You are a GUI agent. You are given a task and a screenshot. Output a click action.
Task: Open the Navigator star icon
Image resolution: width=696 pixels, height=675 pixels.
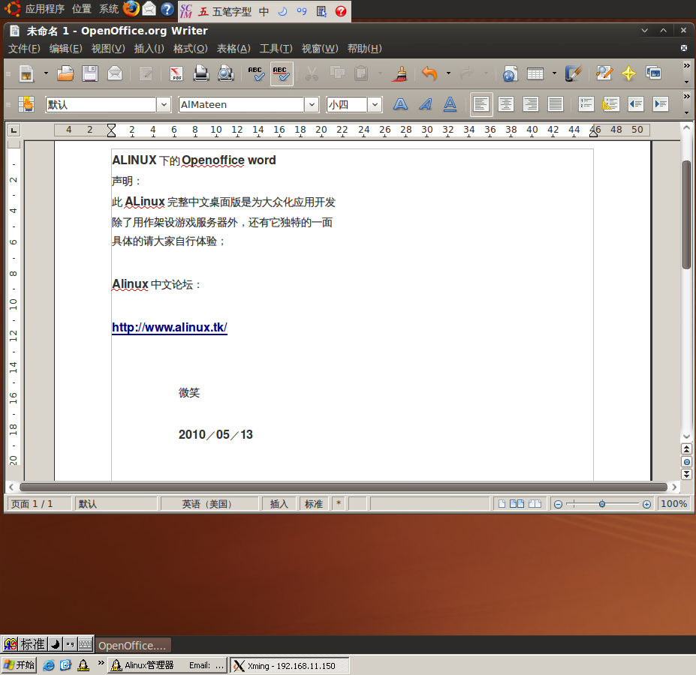pos(628,73)
